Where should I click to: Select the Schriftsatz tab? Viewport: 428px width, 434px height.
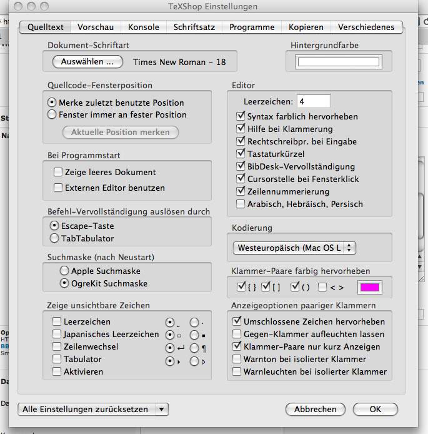click(194, 27)
